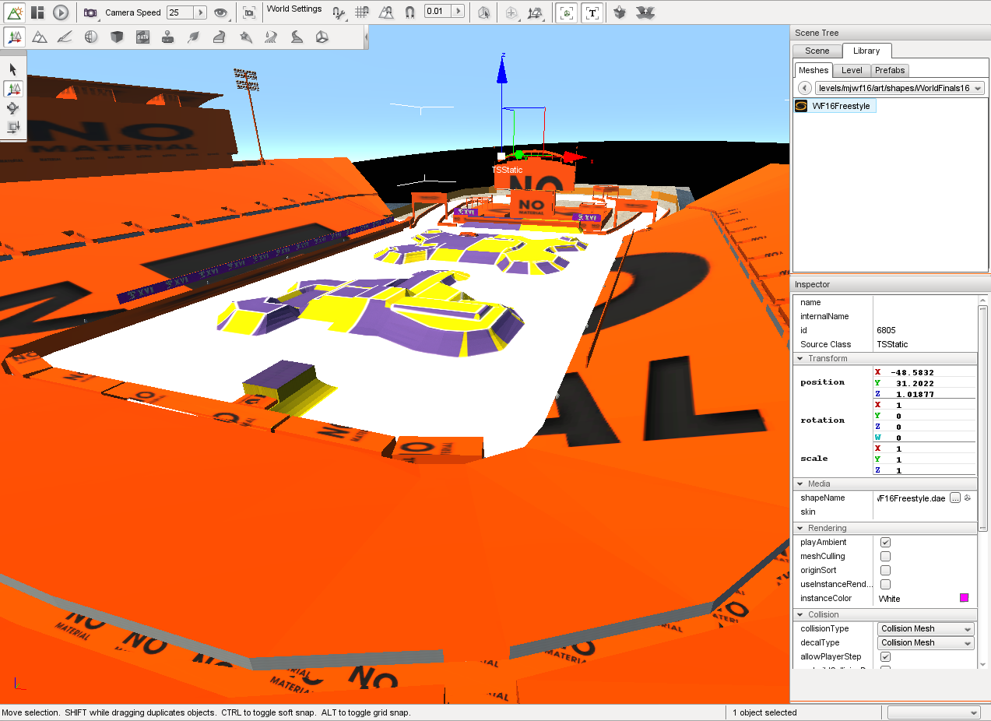Viewport: 991px width, 721px height.
Task: Open the Camera Speed slider arrow
Action: [x=200, y=12]
